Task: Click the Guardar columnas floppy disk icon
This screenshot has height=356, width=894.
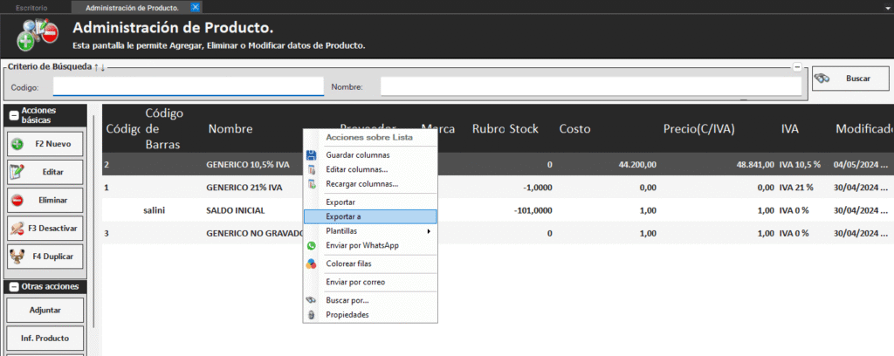Action: (x=312, y=154)
